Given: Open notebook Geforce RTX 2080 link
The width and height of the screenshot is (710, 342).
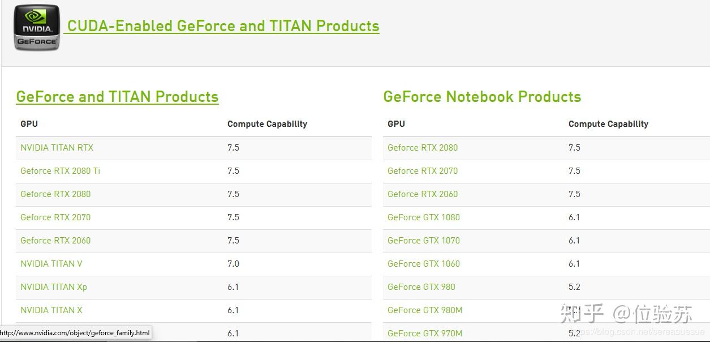Looking at the screenshot, I should pos(423,148).
